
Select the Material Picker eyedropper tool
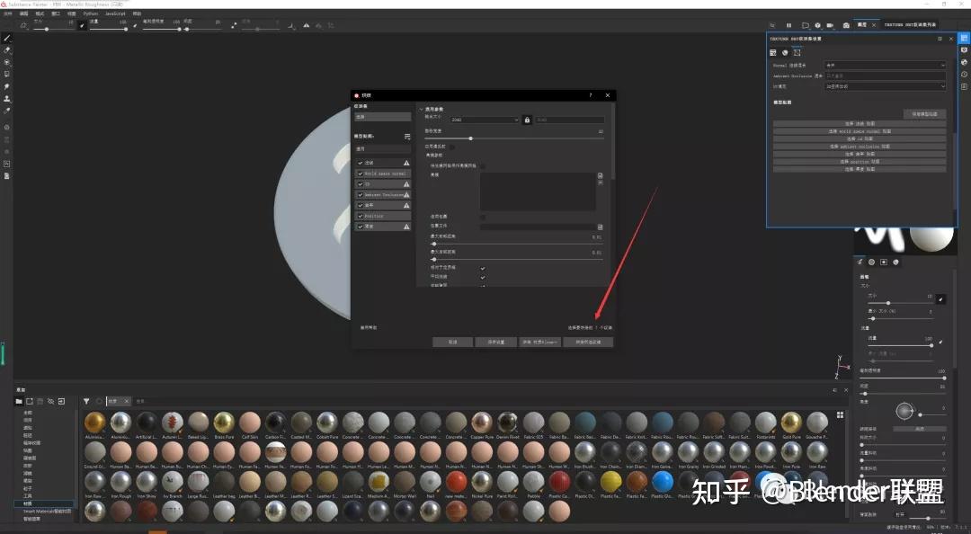[x=7, y=111]
